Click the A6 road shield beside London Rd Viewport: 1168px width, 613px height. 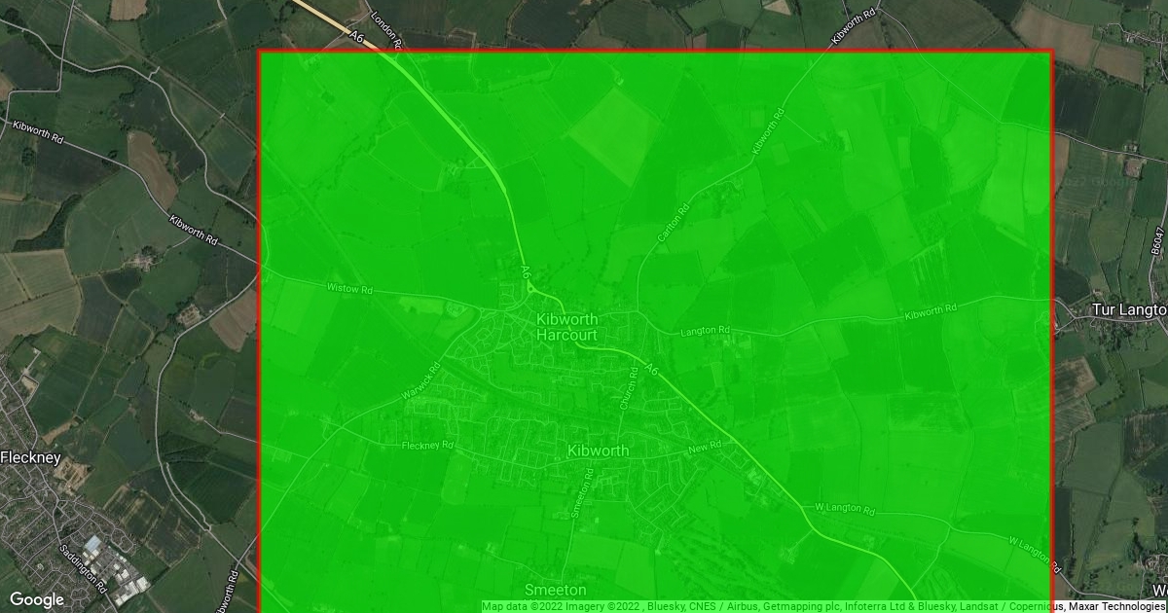[x=357, y=38]
